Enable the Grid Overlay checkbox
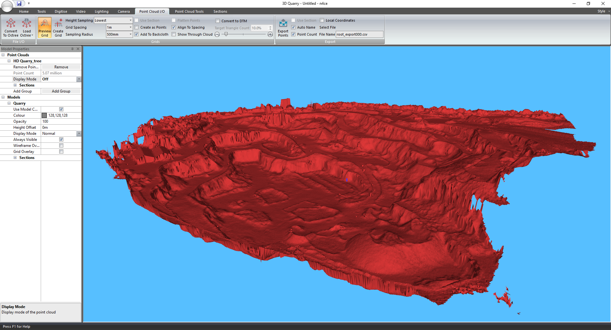The height and width of the screenshot is (330, 611). [61, 152]
